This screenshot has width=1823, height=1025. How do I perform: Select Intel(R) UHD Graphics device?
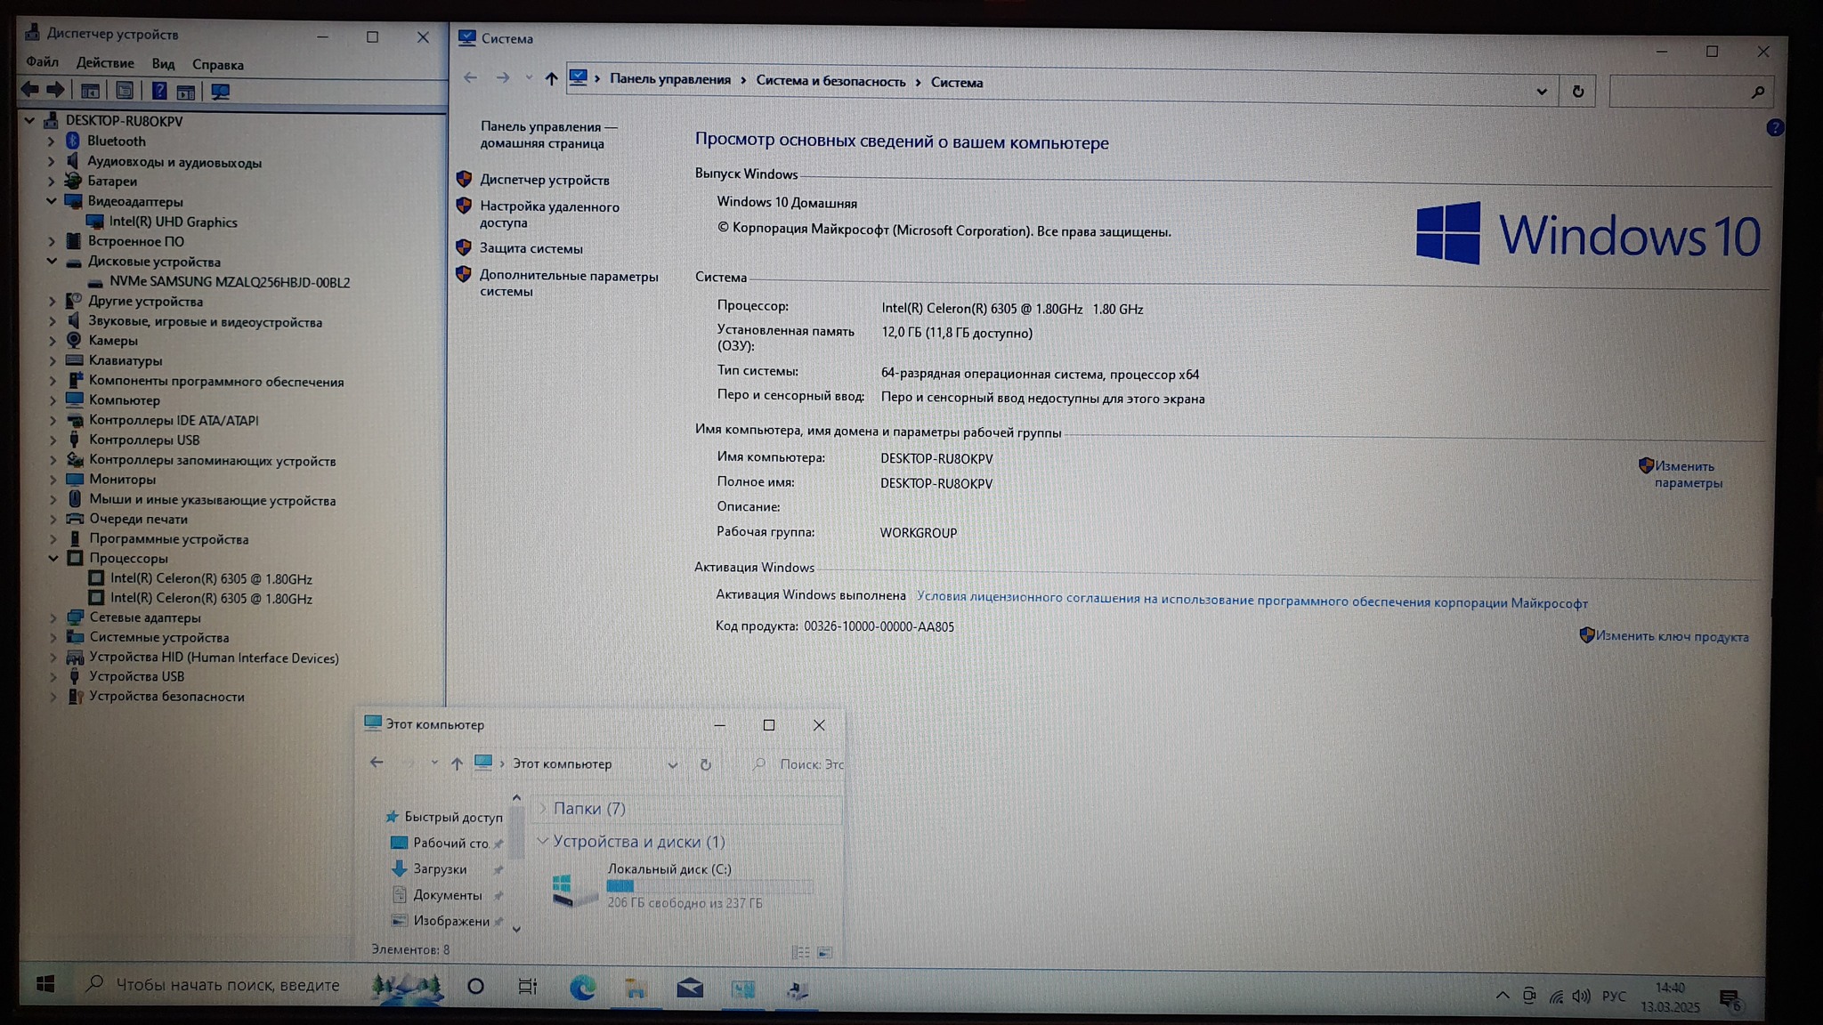pos(173,222)
